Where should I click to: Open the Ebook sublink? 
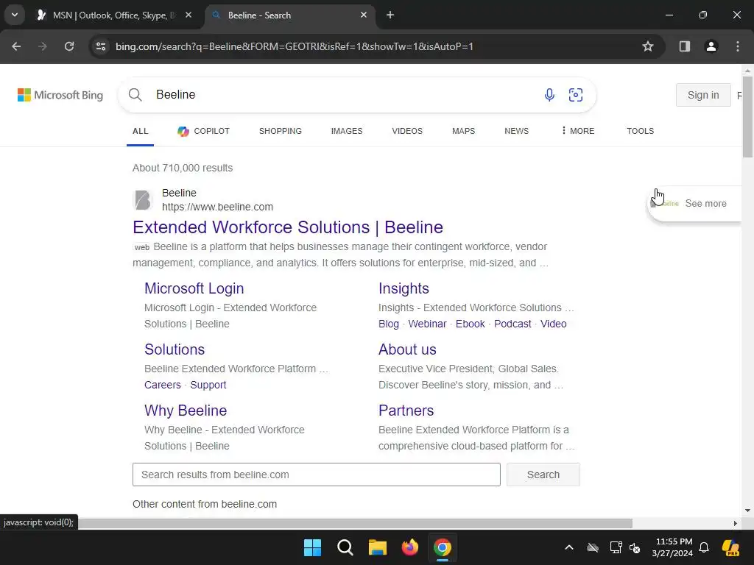click(470, 324)
